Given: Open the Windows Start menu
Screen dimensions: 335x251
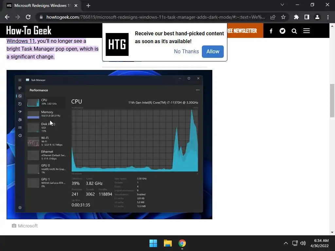Looking at the screenshot, I should pyautogui.click(x=153, y=243).
